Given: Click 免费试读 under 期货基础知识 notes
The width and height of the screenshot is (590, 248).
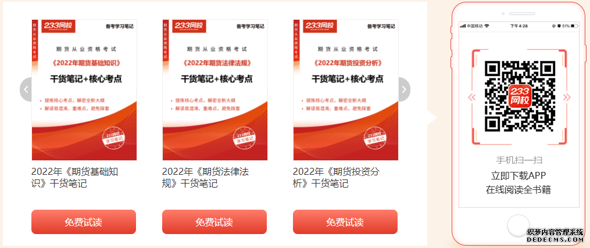Looking at the screenshot, I should click(x=84, y=222).
